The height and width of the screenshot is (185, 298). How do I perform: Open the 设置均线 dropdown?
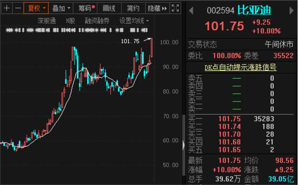134,21
